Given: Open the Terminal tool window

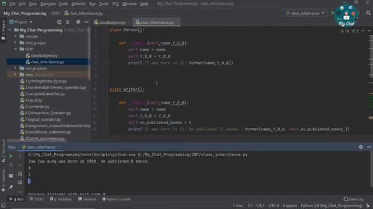Looking at the screenshot, I should point(87,199).
